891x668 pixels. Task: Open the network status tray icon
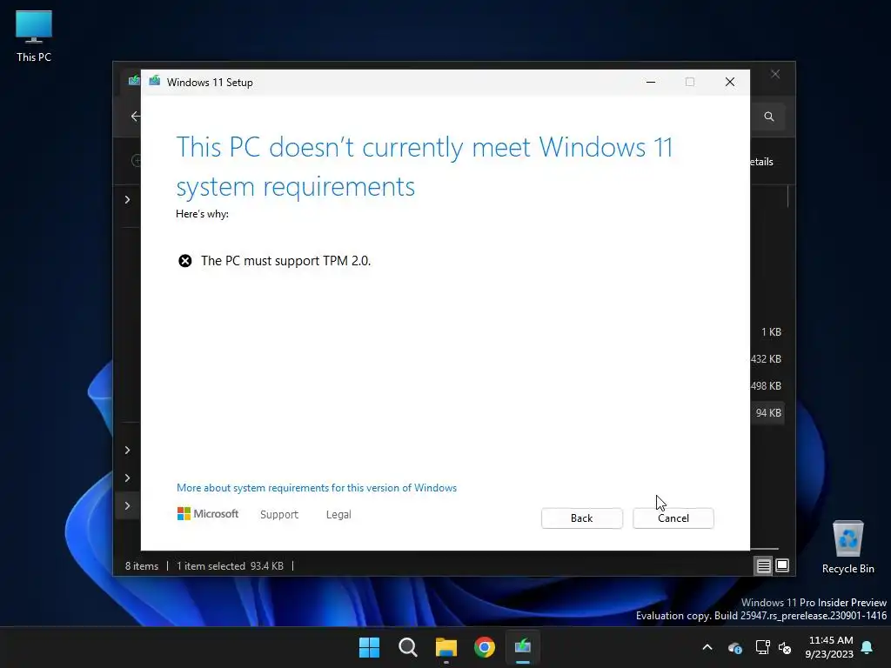click(762, 647)
